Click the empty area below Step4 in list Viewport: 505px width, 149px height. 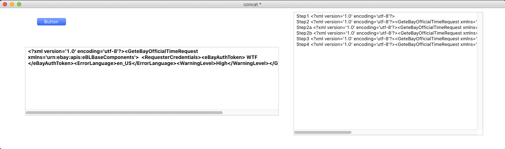point(385,88)
